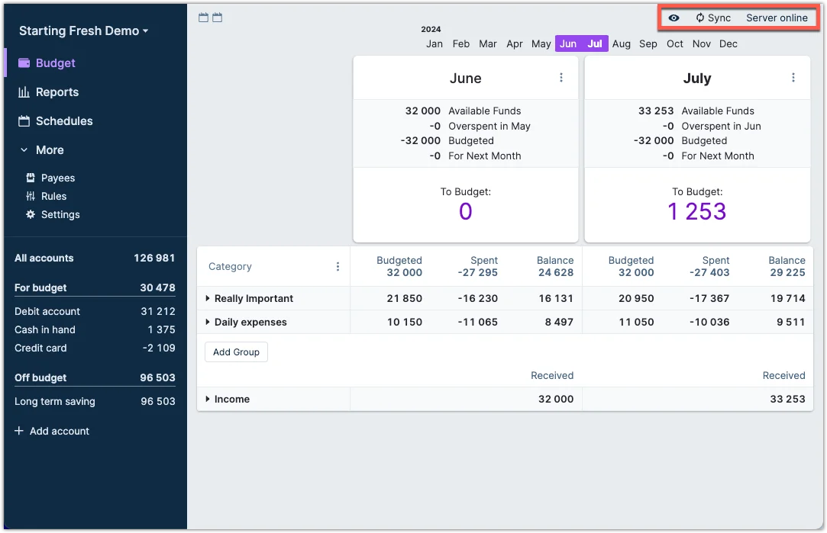Screen dimensions: 827x533
Task: Open the Category column options menu
Action: 338,267
